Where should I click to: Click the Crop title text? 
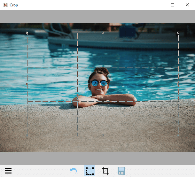[x=14, y=5]
